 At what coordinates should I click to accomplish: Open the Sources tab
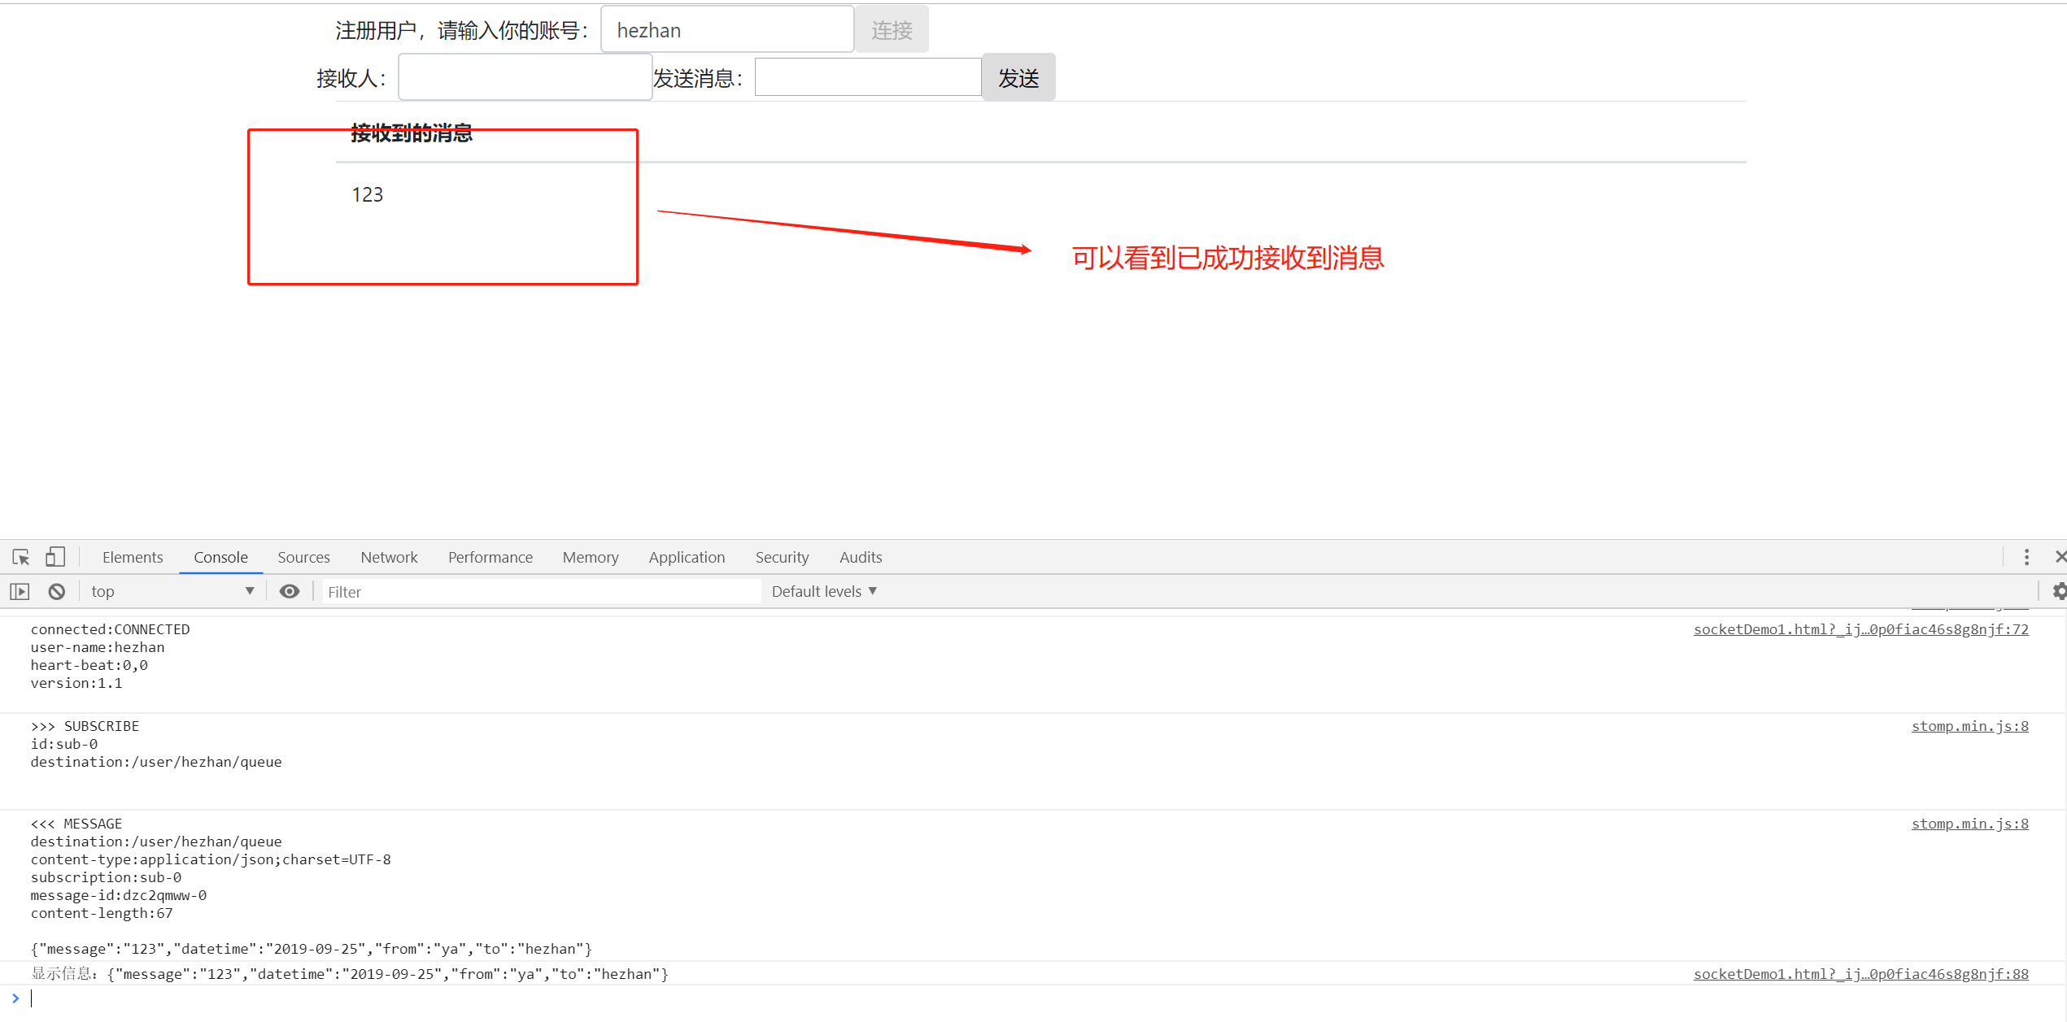[x=303, y=557]
